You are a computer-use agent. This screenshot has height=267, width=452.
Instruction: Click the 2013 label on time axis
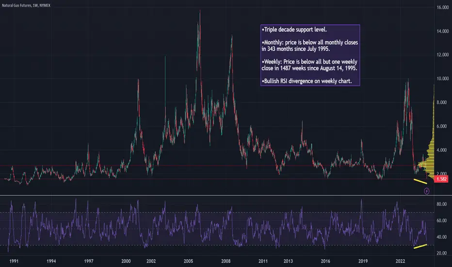[288, 261]
